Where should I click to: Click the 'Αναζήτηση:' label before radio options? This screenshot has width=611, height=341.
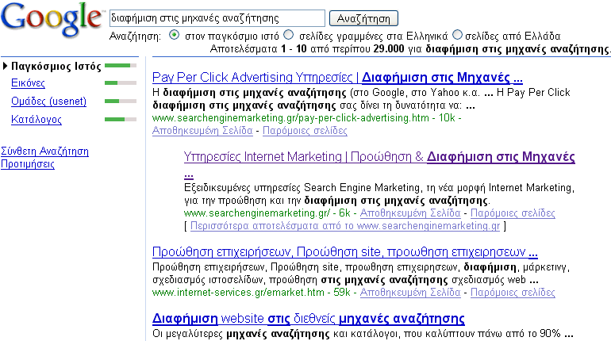coord(135,36)
